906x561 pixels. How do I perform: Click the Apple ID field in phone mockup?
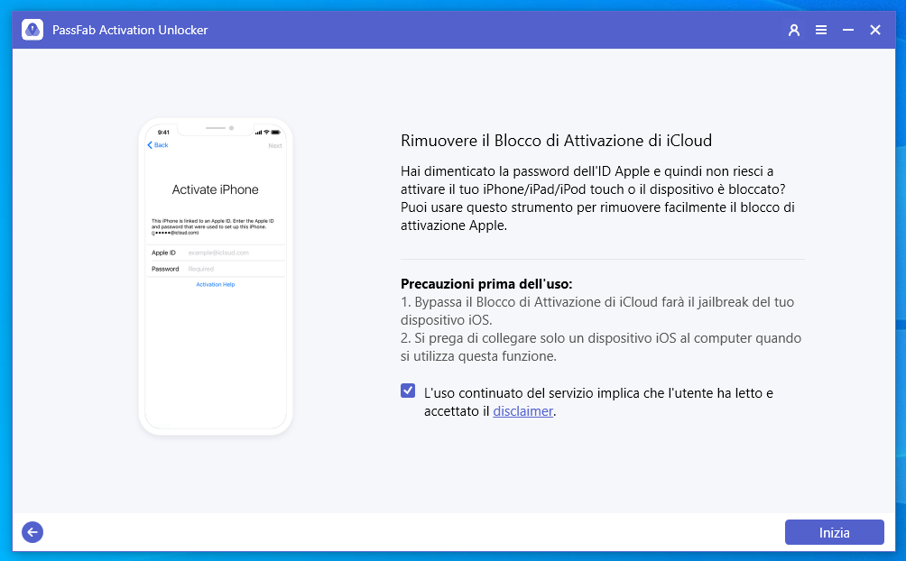pos(216,253)
